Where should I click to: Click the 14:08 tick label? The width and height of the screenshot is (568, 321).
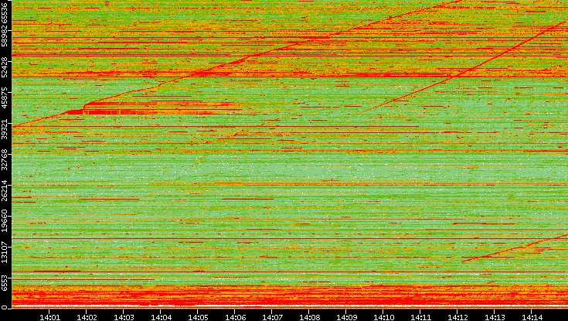tap(310, 316)
